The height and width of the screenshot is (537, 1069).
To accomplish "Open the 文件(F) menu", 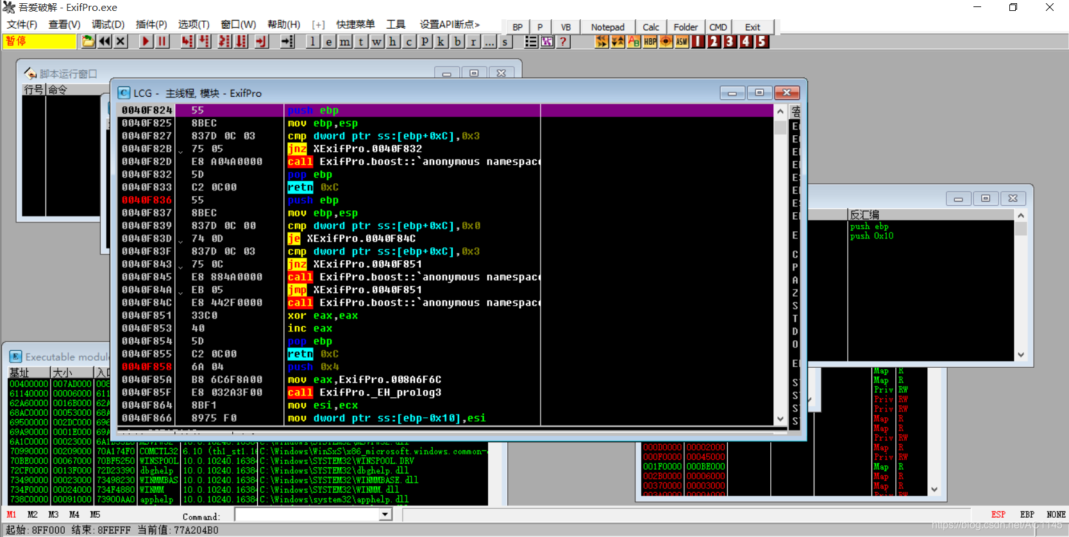I will click(22, 24).
